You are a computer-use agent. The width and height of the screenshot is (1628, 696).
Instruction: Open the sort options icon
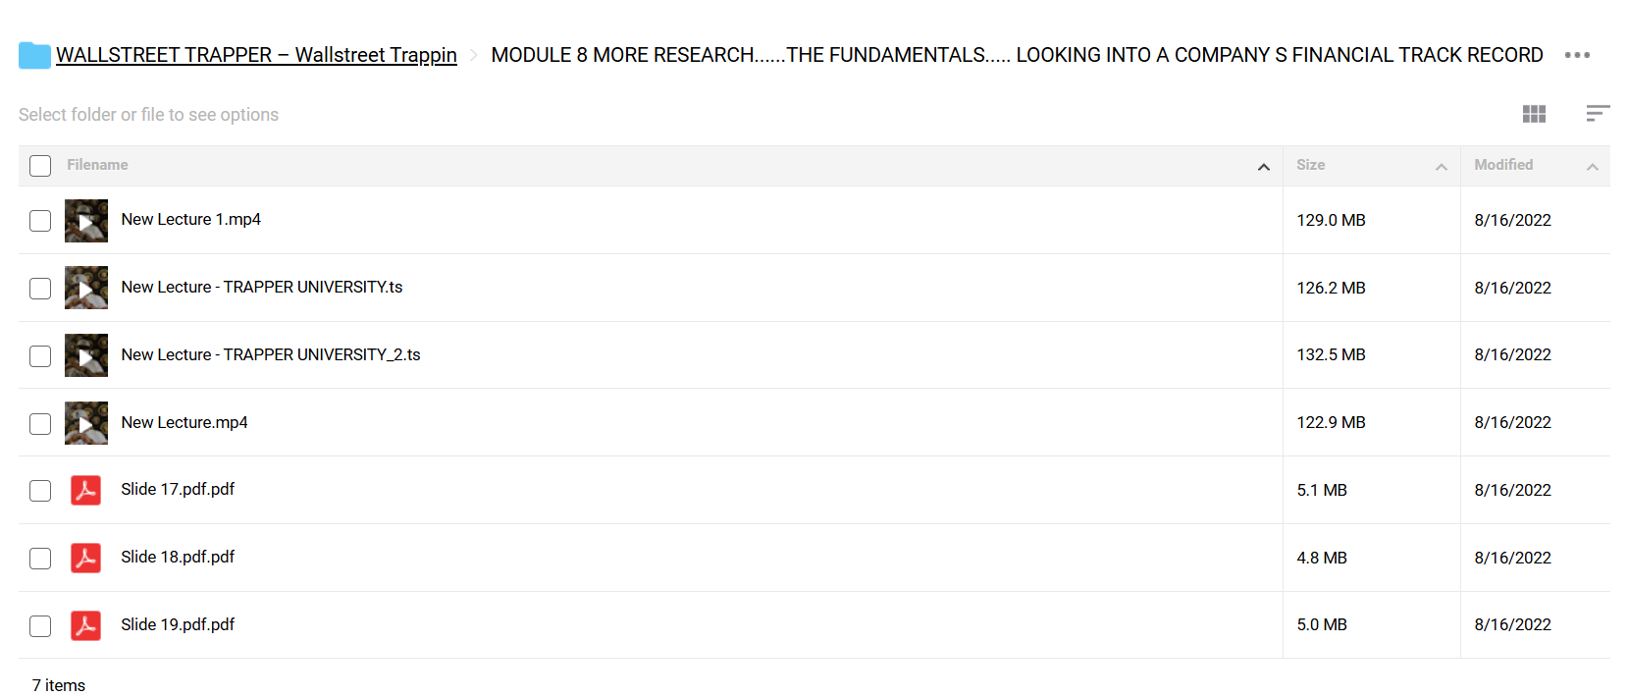tap(1598, 114)
